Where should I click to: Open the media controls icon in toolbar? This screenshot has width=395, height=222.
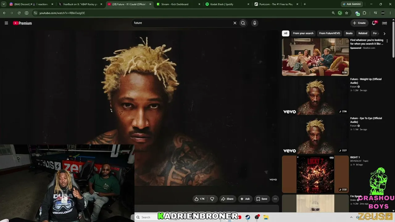coord(375,13)
